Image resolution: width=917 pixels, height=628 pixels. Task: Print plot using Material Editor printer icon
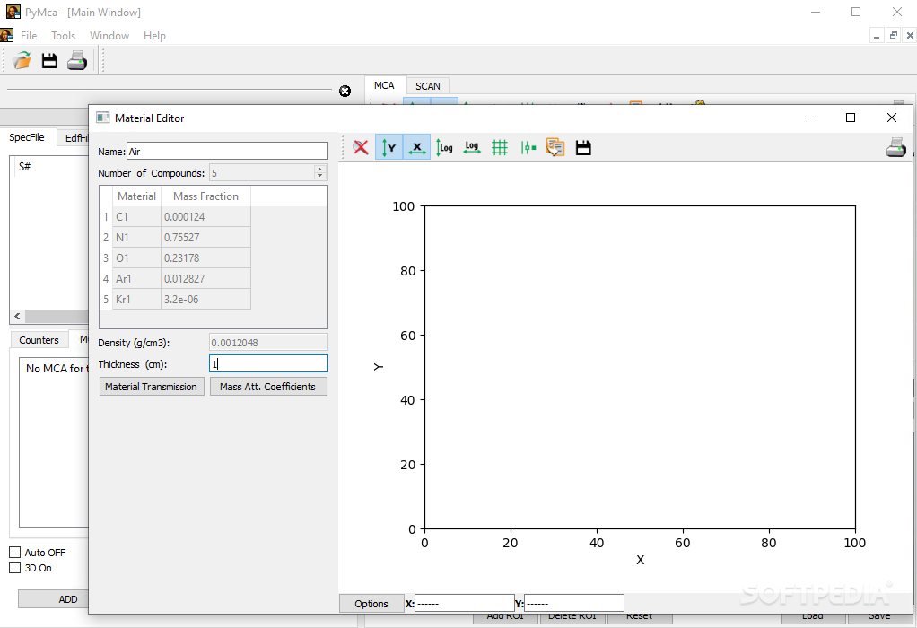[896, 147]
